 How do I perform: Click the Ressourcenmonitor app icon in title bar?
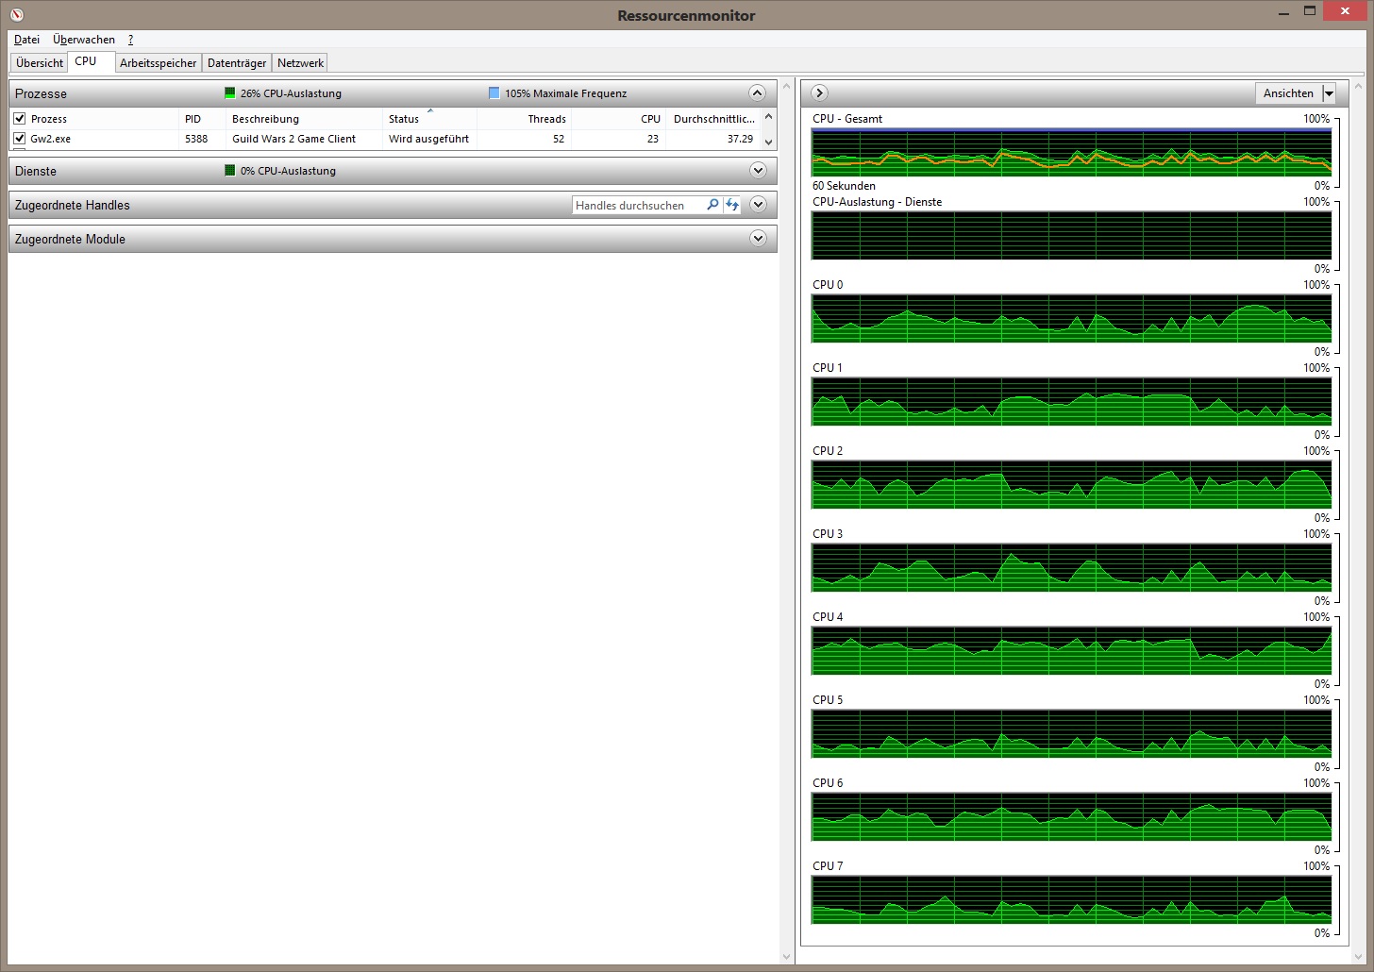coord(16,14)
